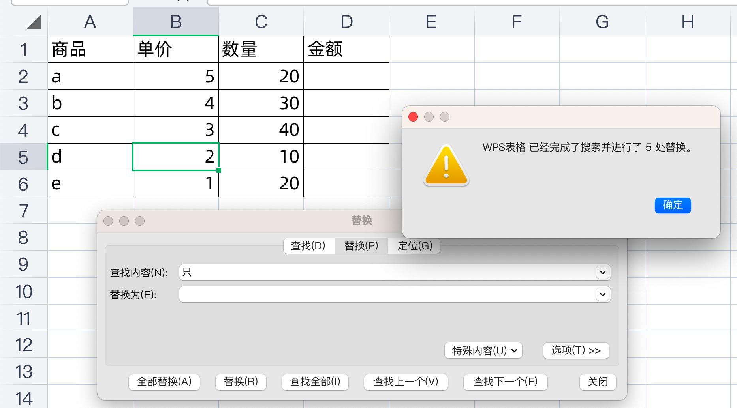This screenshot has width=737, height=408.
Task: Select row header 5
Action: click(x=24, y=157)
